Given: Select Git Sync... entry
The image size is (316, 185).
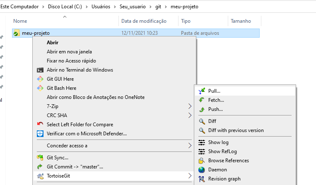Looking at the screenshot, I should coord(114,158).
